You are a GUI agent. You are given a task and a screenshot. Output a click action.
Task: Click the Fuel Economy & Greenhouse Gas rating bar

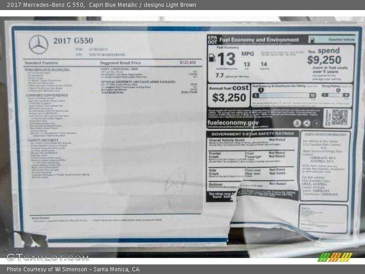tap(284, 95)
